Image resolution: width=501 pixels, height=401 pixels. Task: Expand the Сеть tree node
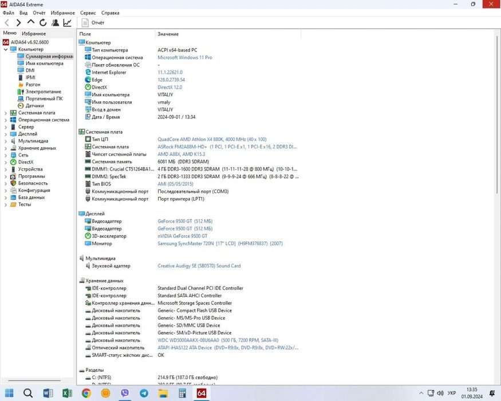pos(5,155)
